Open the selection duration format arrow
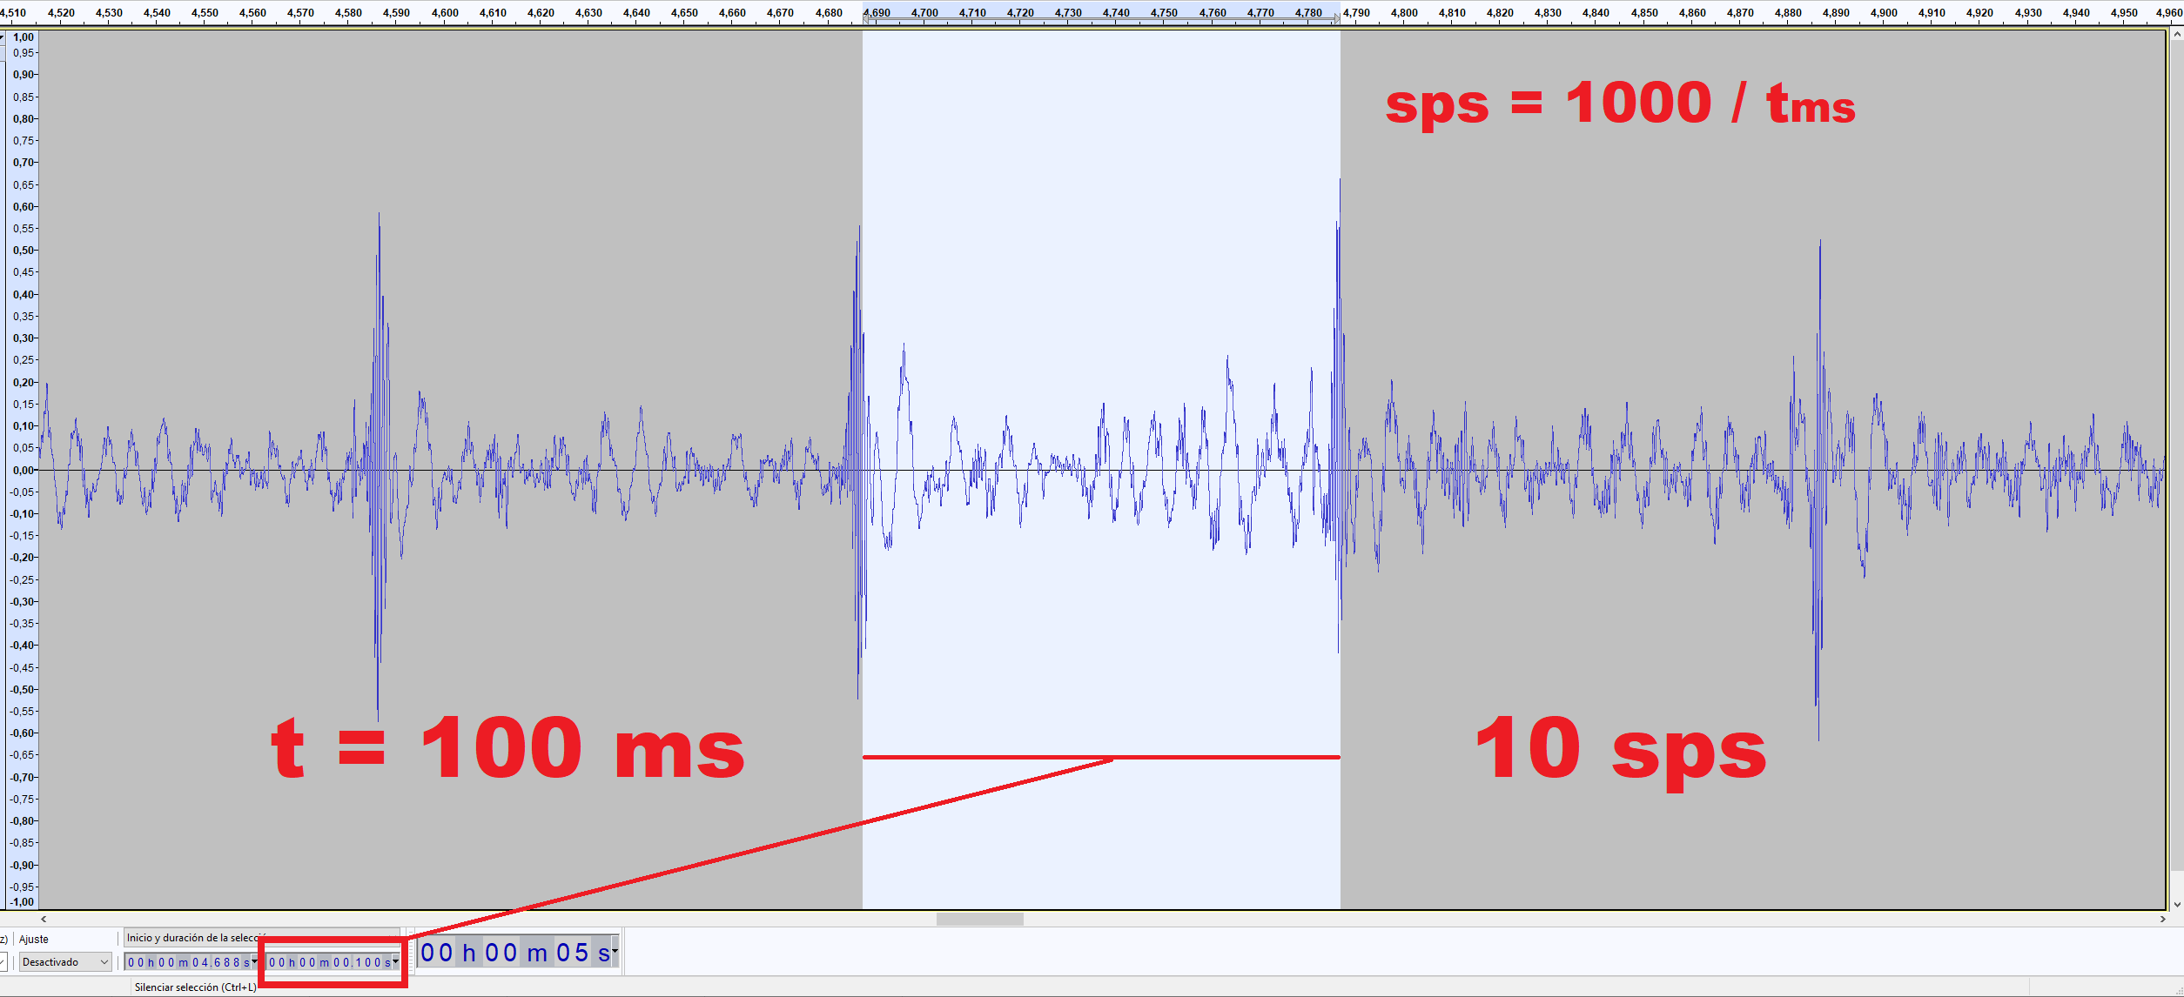2184x997 pixels. 395,961
